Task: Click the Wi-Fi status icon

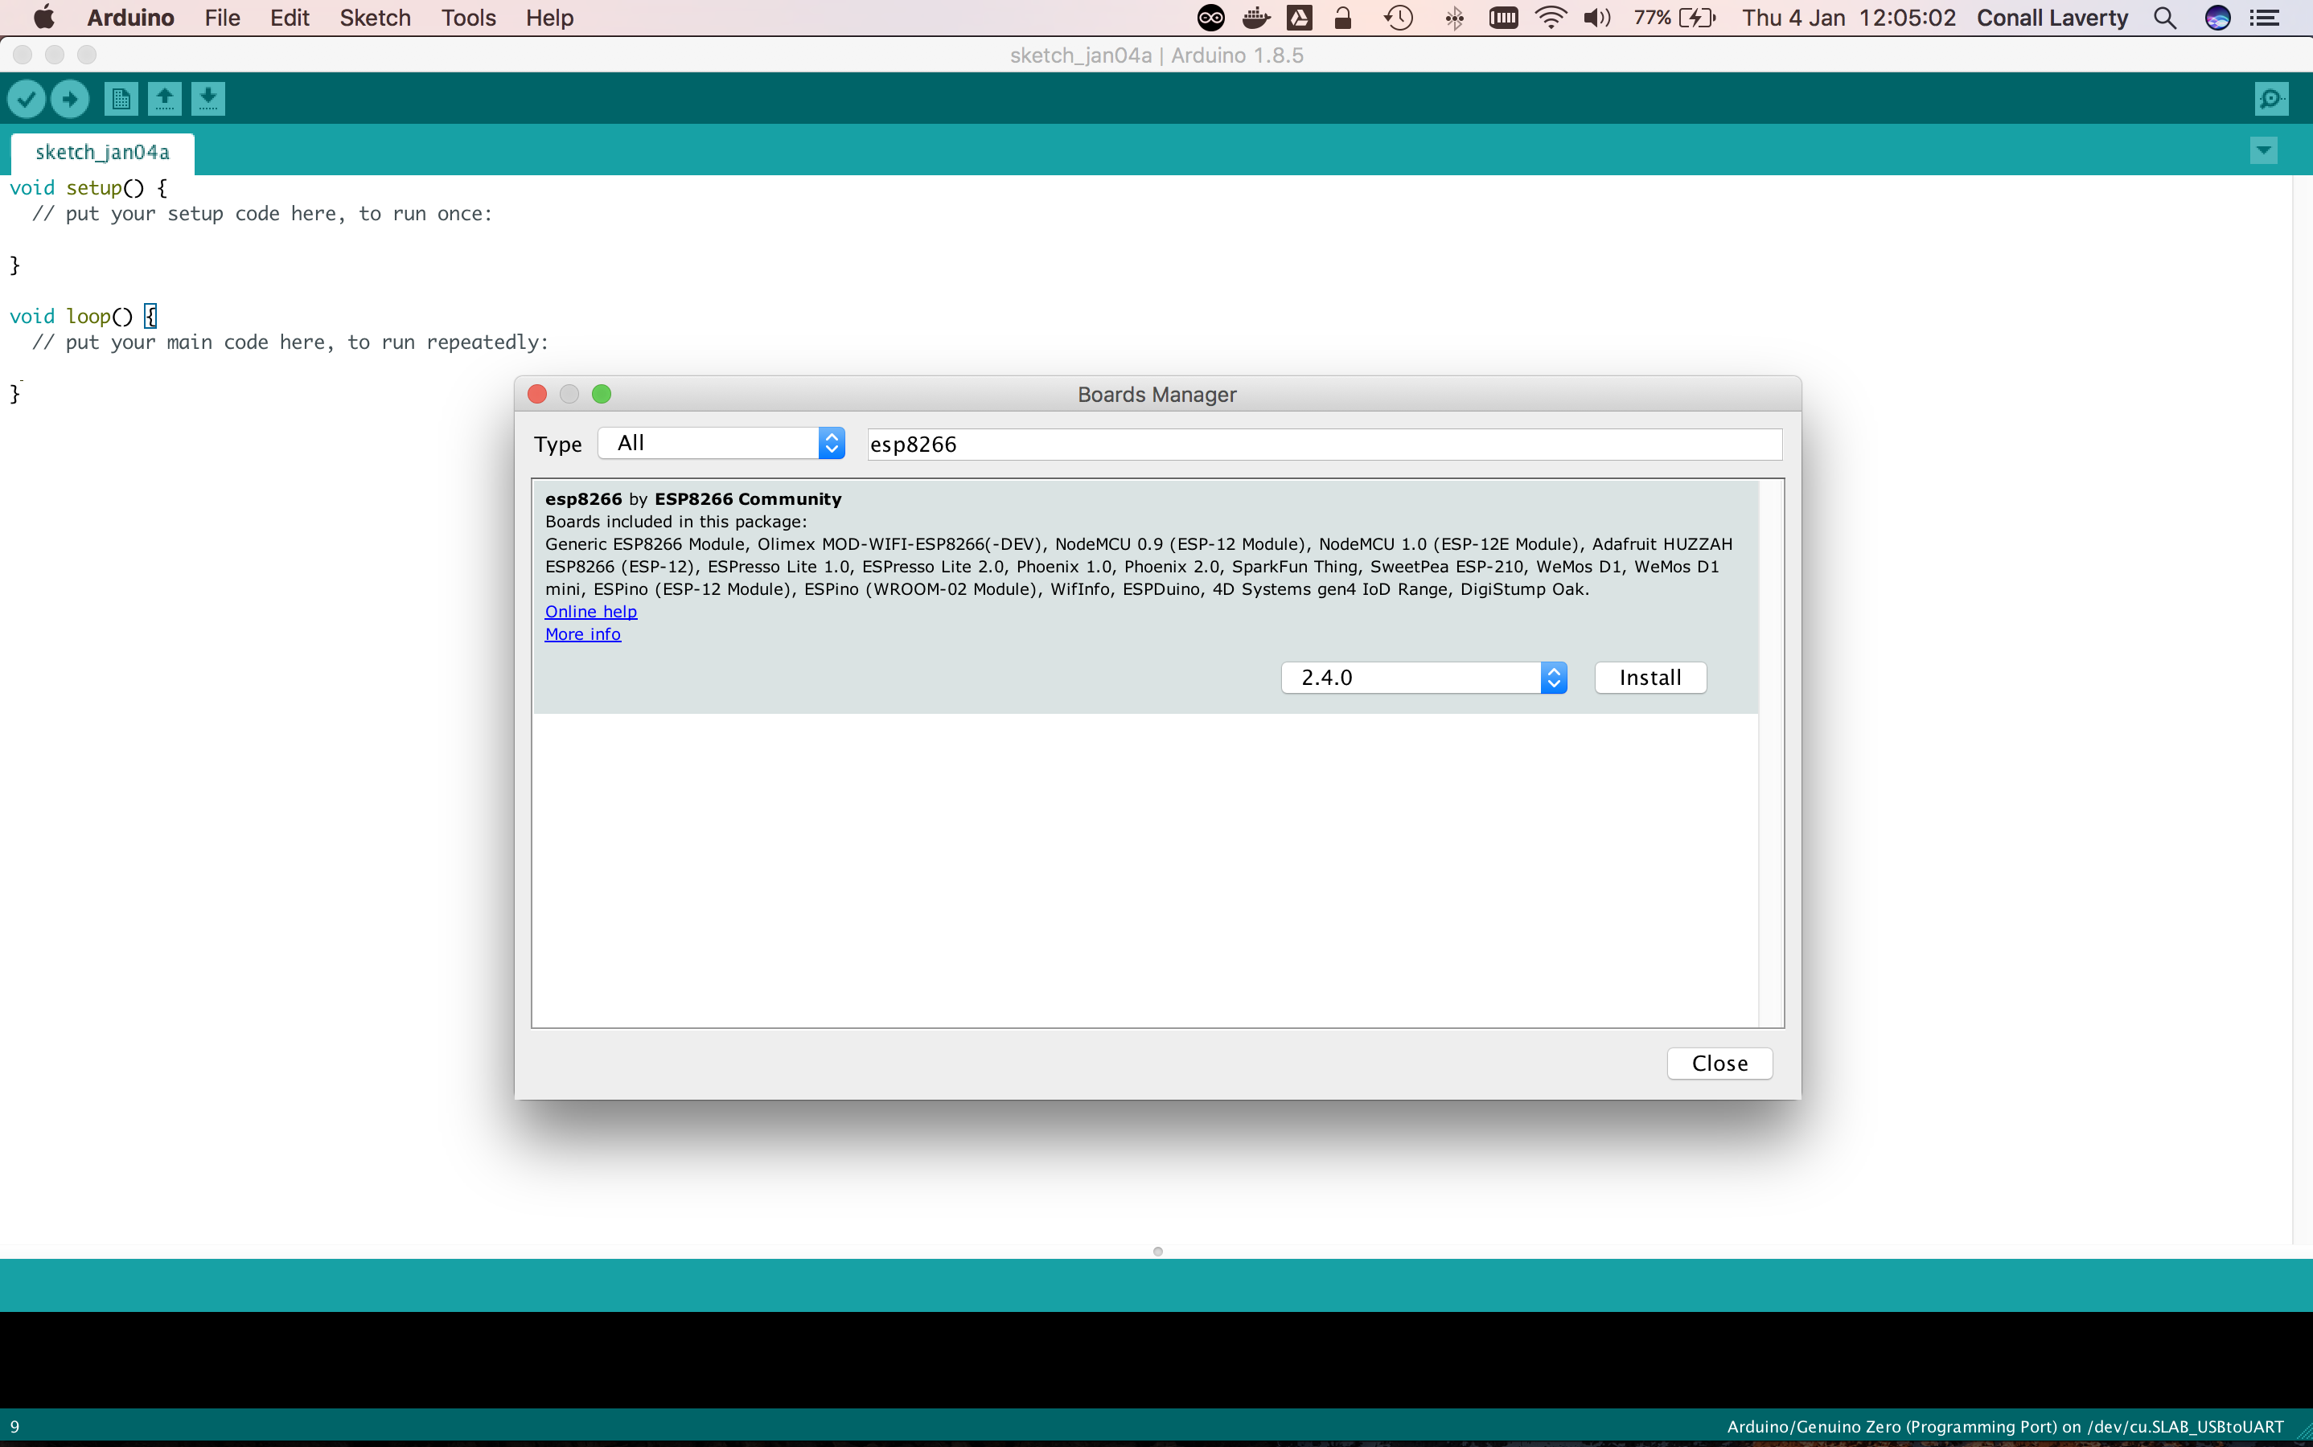Action: [x=1550, y=18]
